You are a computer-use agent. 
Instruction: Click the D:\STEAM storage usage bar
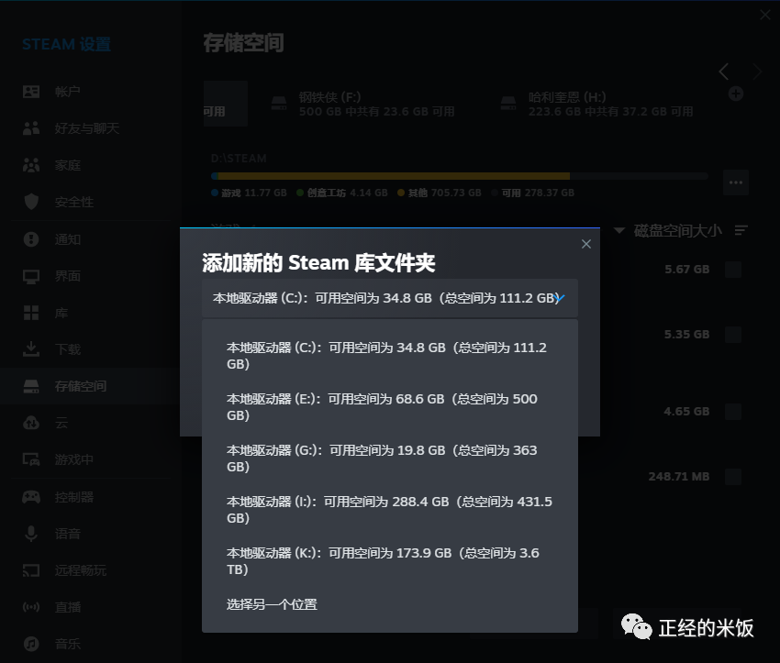tap(459, 176)
